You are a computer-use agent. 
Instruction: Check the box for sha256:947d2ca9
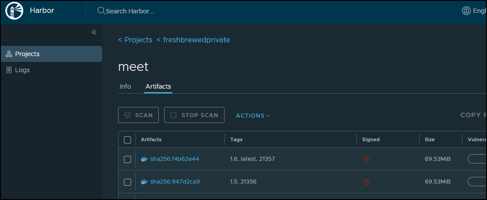[x=127, y=182]
